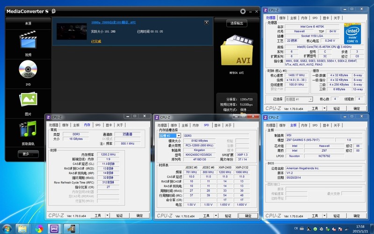
Task: Expand 工具 arrow in memory CPU-Z window
Action: tap(108, 215)
